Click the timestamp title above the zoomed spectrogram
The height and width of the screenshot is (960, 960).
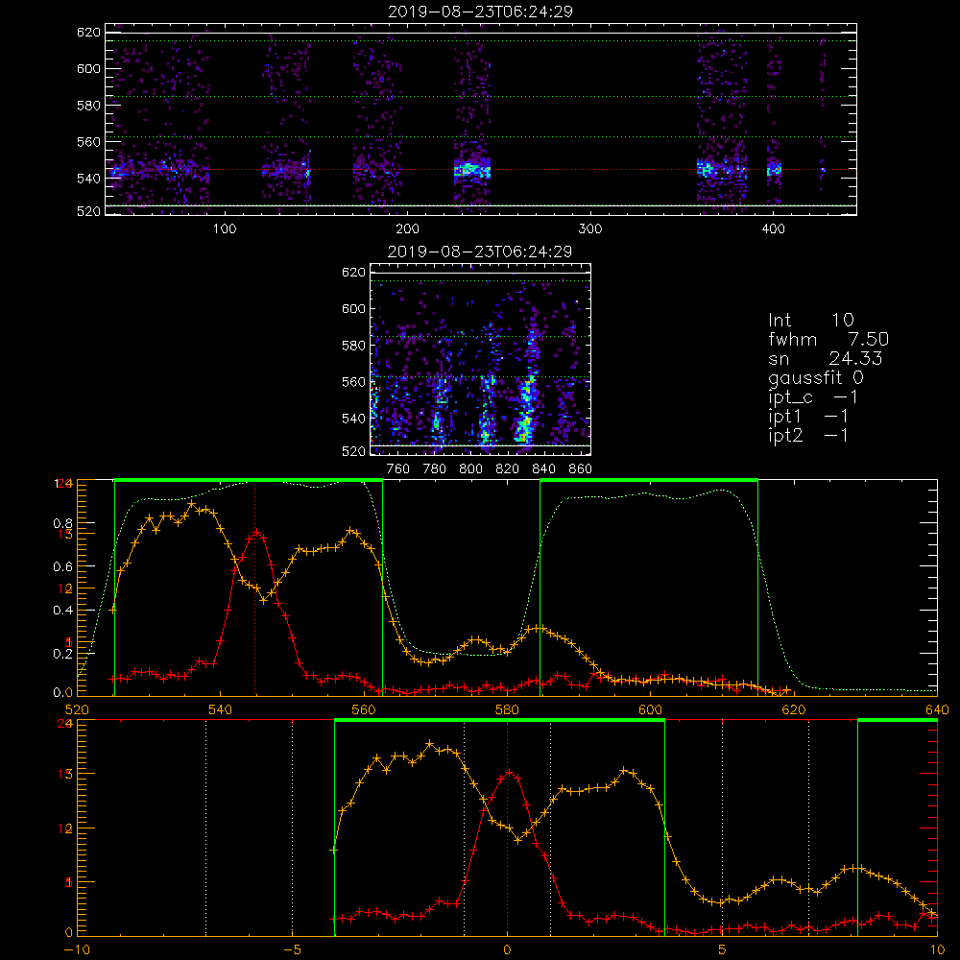pyautogui.click(x=480, y=252)
